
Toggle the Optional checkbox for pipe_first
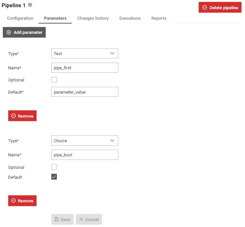click(x=54, y=80)
